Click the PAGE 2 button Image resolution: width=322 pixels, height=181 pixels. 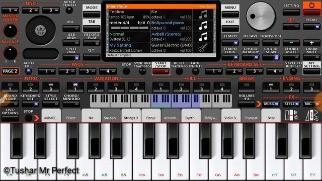click(x=10, y=71)
